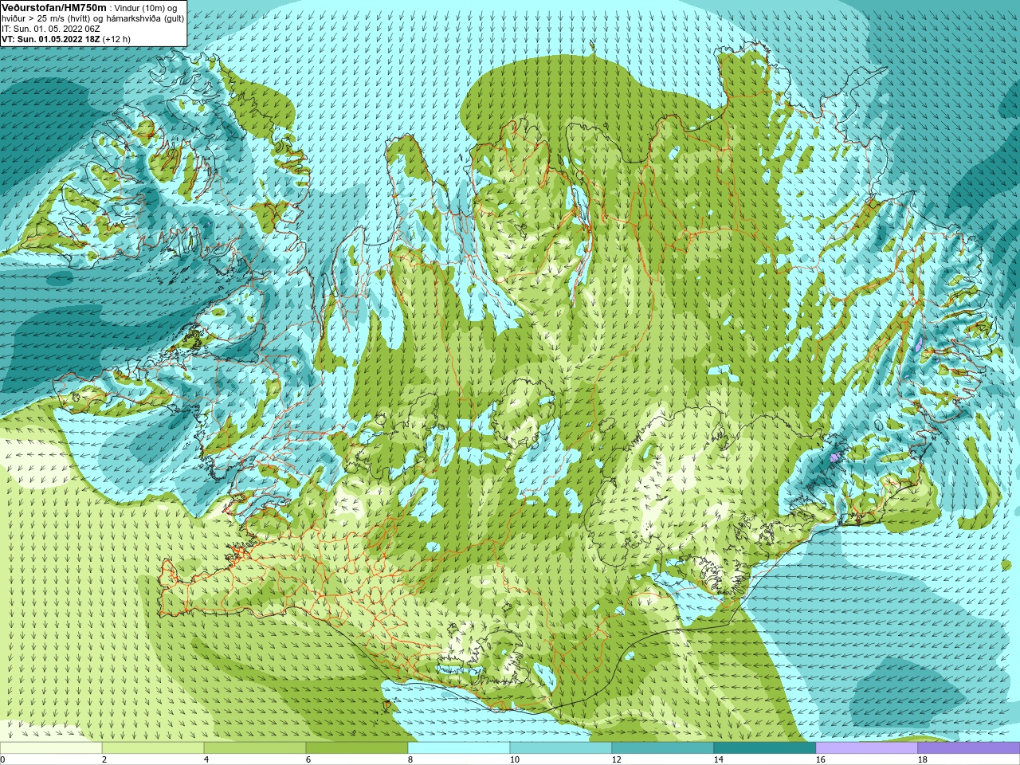Click the legend label "4"
Viewport: 1020px width, 765px height.
click(206, 759)
